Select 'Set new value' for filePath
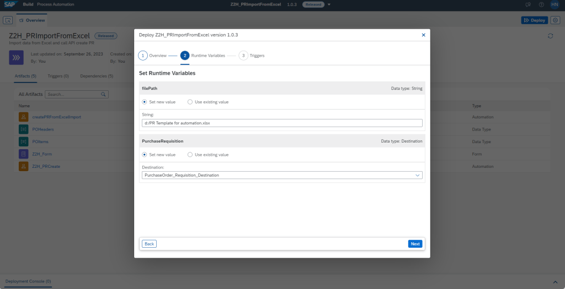Viewport: 565px width, 289px height. [145, 102]
